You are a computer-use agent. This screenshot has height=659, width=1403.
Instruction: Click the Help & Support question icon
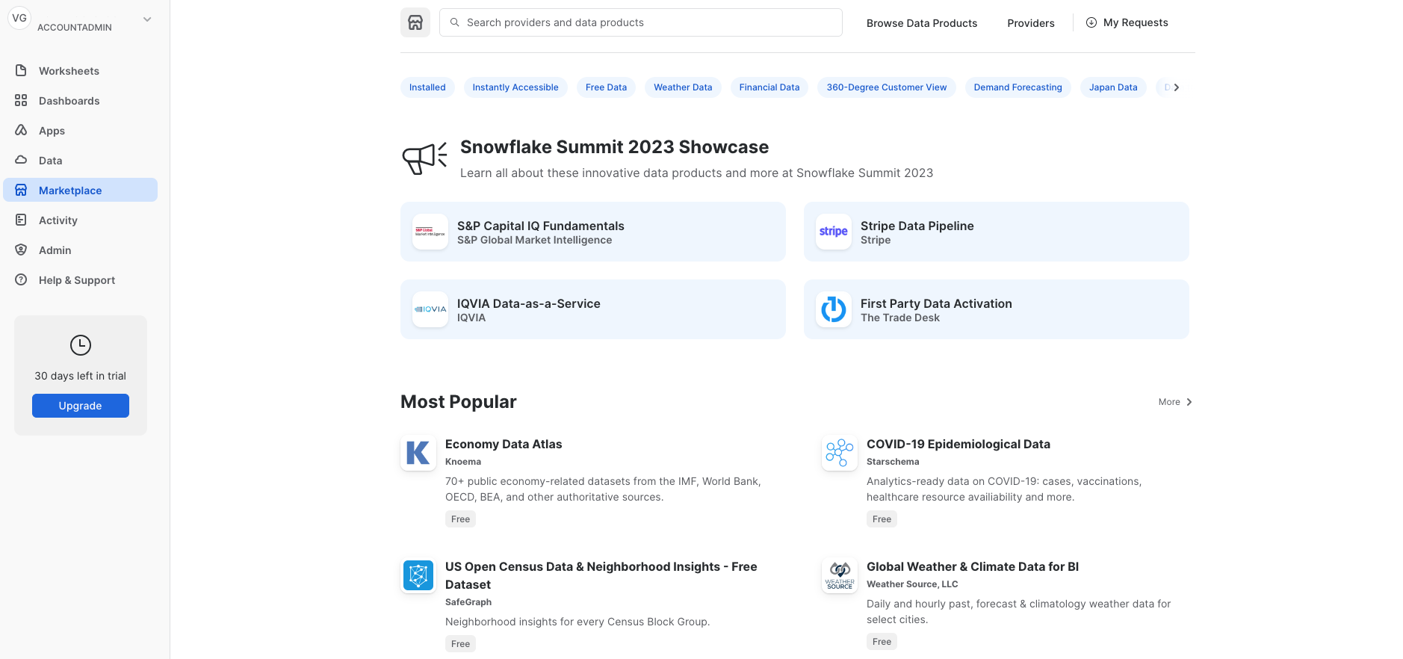21,279
